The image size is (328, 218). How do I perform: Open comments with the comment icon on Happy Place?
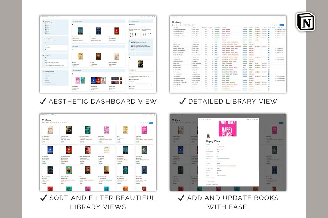250,119
